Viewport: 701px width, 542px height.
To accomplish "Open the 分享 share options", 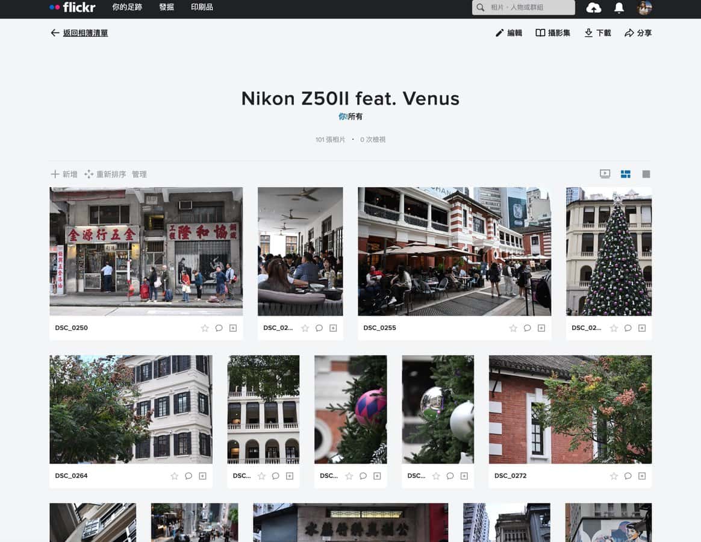I will (x=638, y=33).
